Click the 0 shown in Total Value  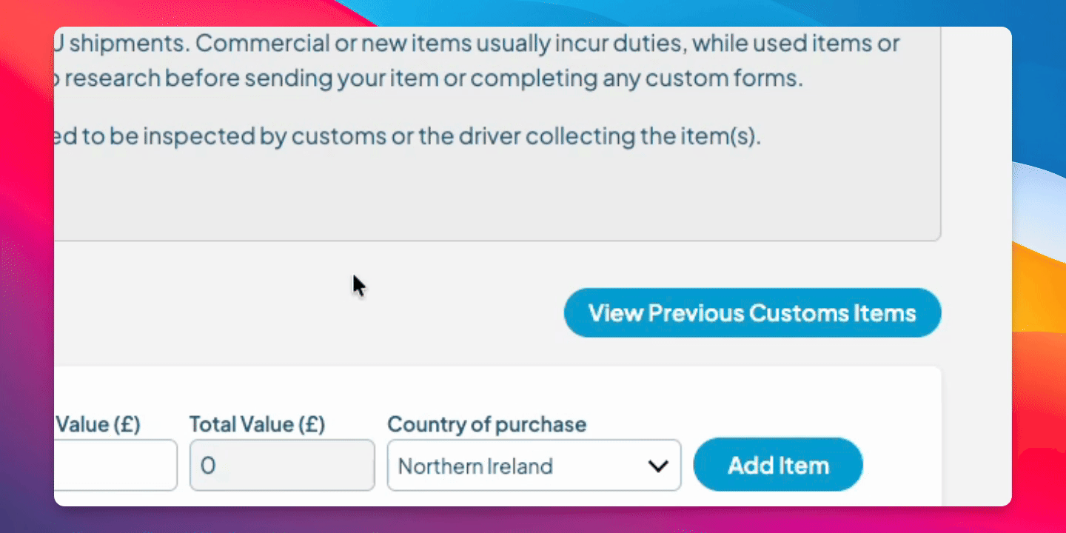click(x=208, y=466)
